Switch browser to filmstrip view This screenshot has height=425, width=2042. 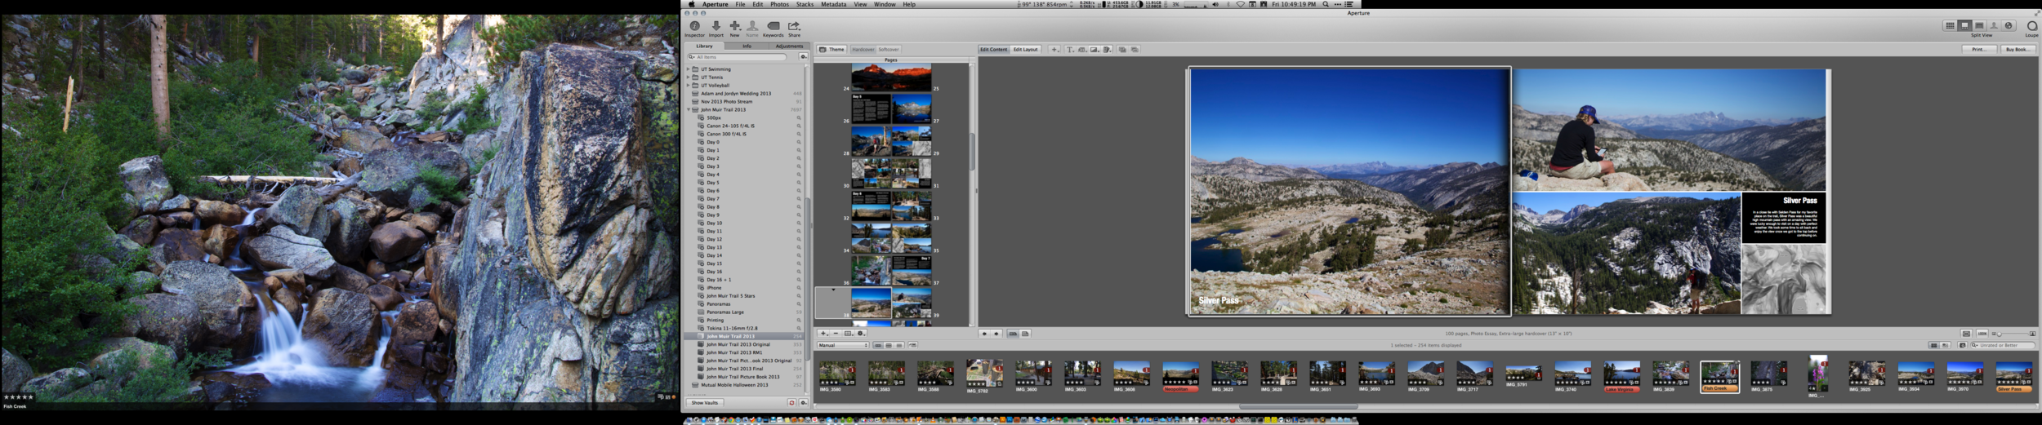878,345
